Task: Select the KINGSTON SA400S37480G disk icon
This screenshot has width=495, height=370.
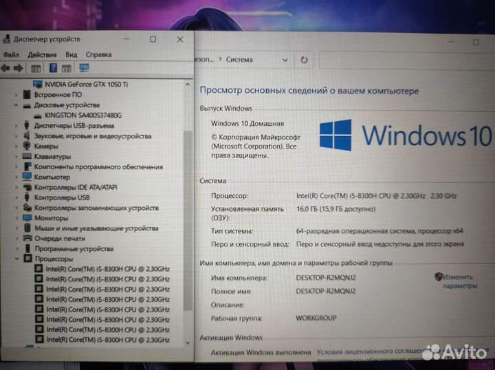Action: tap(38, 116)
